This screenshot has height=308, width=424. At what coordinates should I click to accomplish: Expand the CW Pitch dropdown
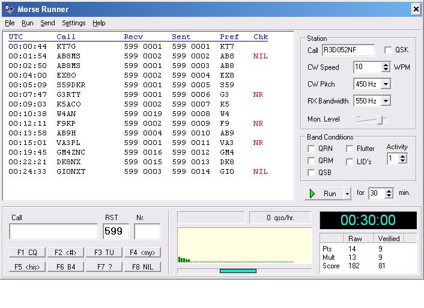tap(386, 84)
